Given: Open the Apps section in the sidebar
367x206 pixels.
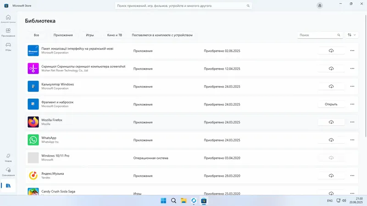Looking at the screenshot, I should pyautogui.click(x=8, y=32).
